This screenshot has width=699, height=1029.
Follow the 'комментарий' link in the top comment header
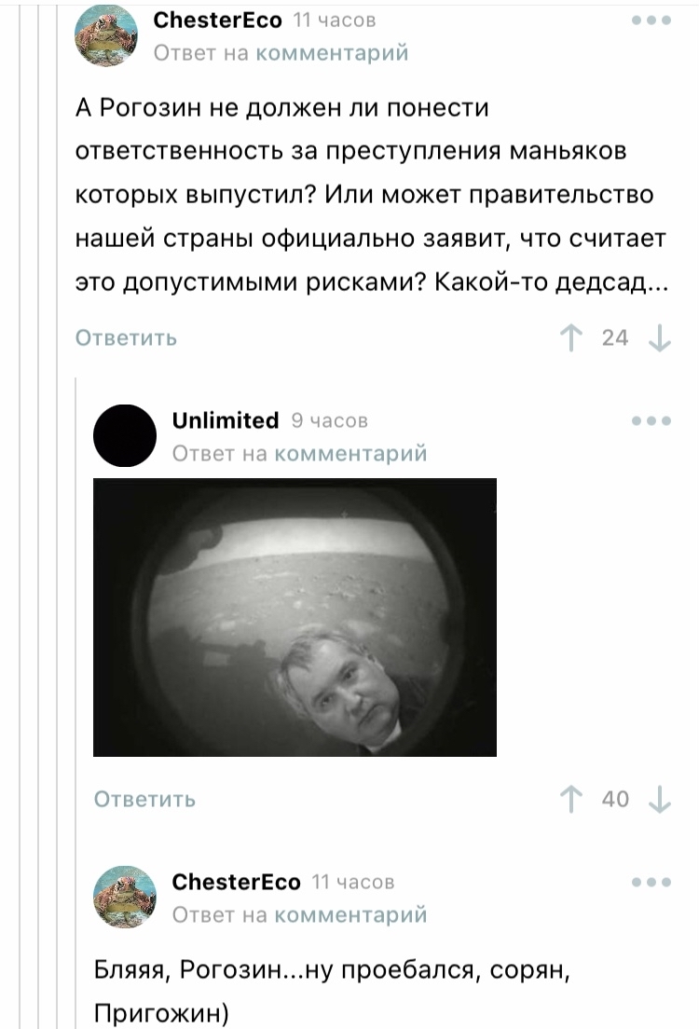tap(332, 52)
